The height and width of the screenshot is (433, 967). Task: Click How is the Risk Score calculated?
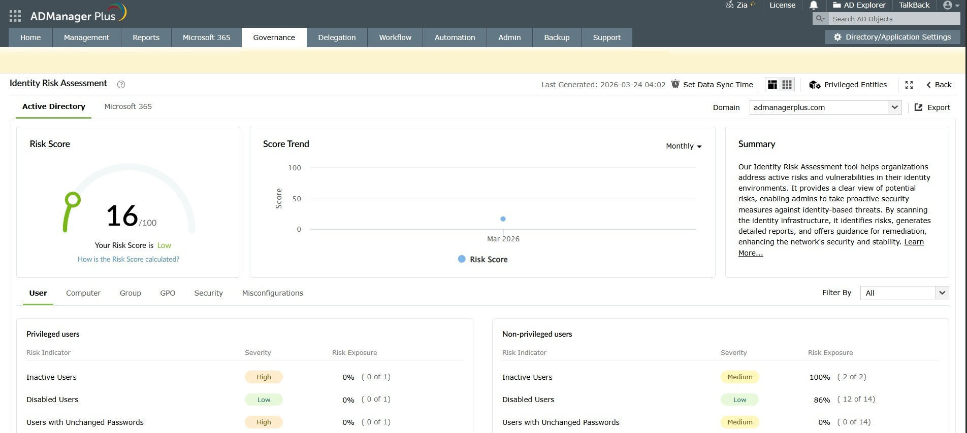(x=128, y=259)
